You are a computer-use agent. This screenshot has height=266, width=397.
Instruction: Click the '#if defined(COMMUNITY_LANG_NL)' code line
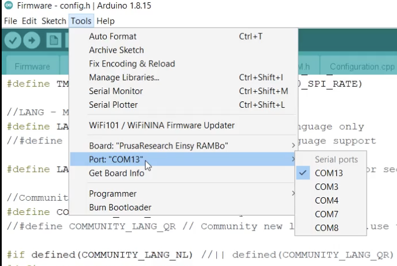point(200,255)
